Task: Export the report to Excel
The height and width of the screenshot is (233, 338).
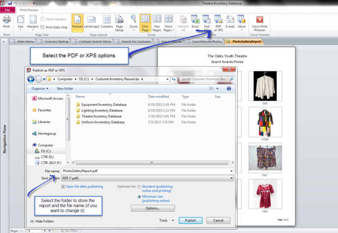Action: [195, 22]
